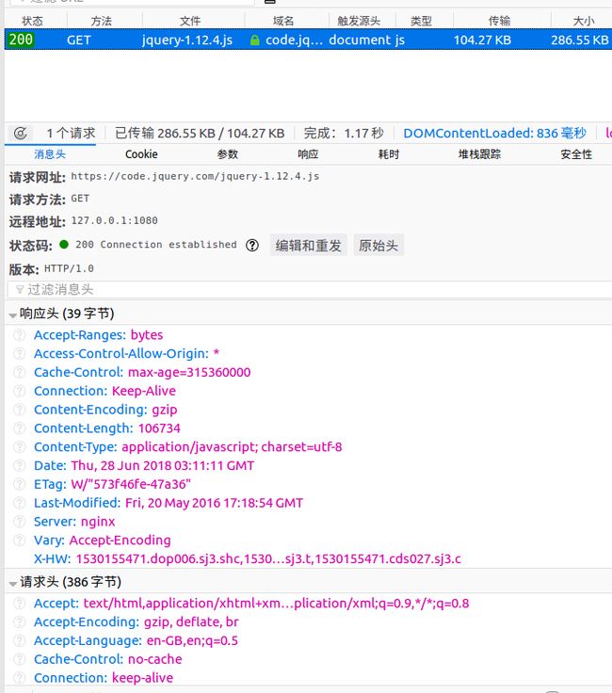Open the 参数 tab

[x=228, y=154]
